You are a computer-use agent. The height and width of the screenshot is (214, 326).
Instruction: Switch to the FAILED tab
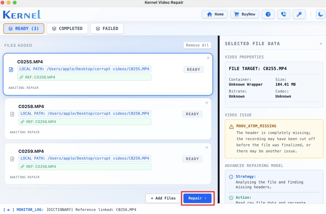[x=107, y=29]
